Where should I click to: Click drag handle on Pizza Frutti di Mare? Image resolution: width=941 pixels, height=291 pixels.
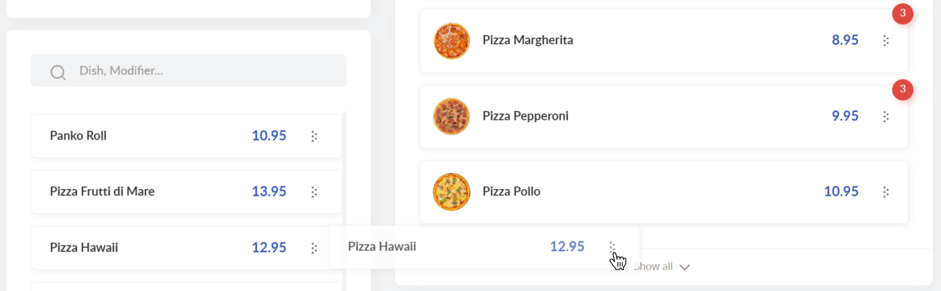click(x=314, y=192)
